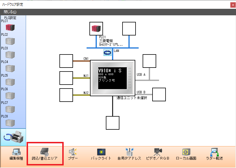Click the printer icon with blue arrow
Screen dimensions: 236x168
point(13,137)
